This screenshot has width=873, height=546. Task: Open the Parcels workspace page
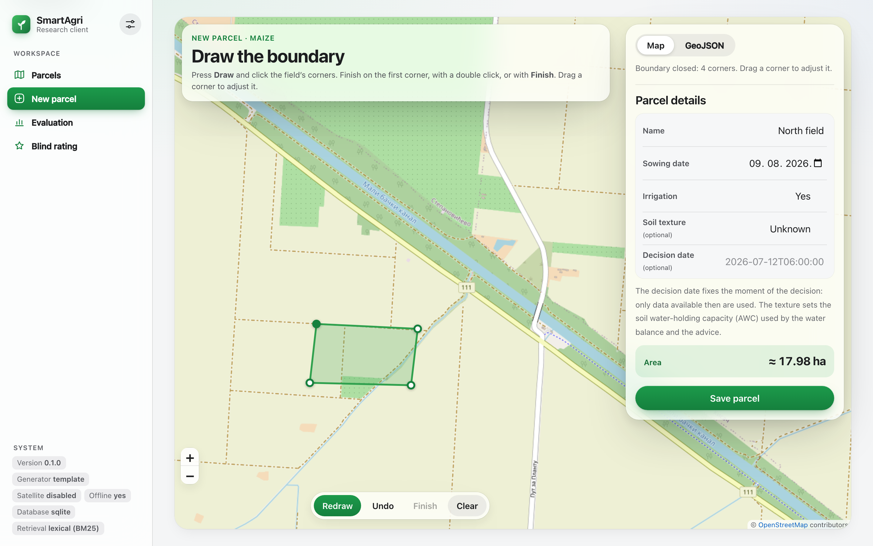tap(76, 75)
